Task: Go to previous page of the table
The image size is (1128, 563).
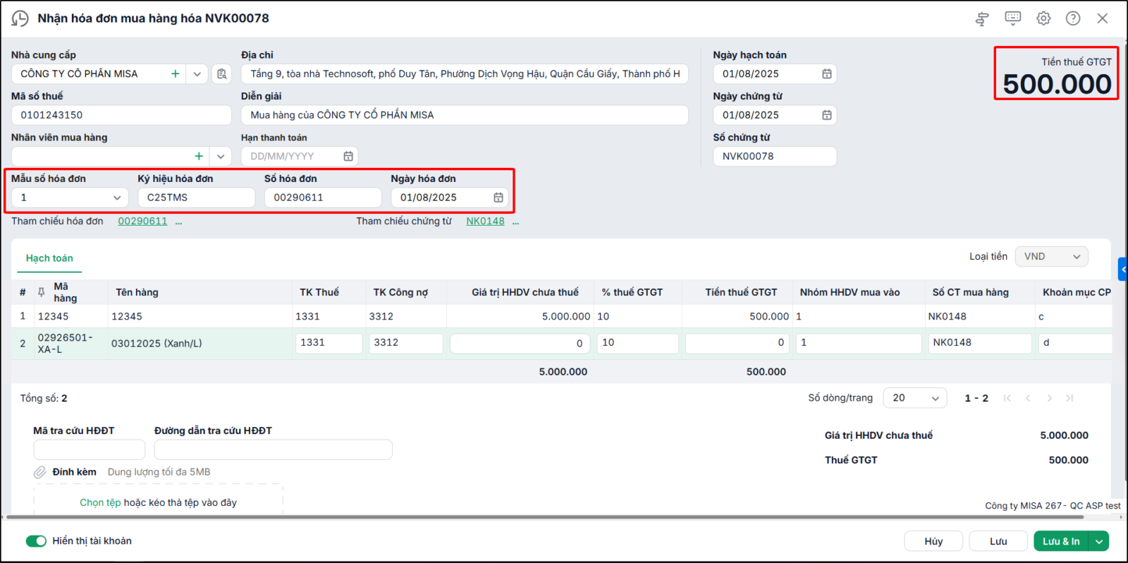Action: (1029, 399)
